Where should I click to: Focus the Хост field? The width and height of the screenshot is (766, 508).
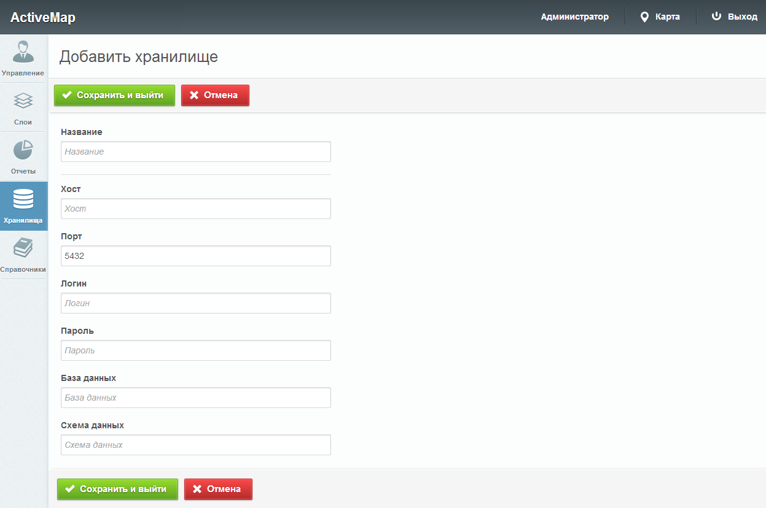click(x=195, y=209)
